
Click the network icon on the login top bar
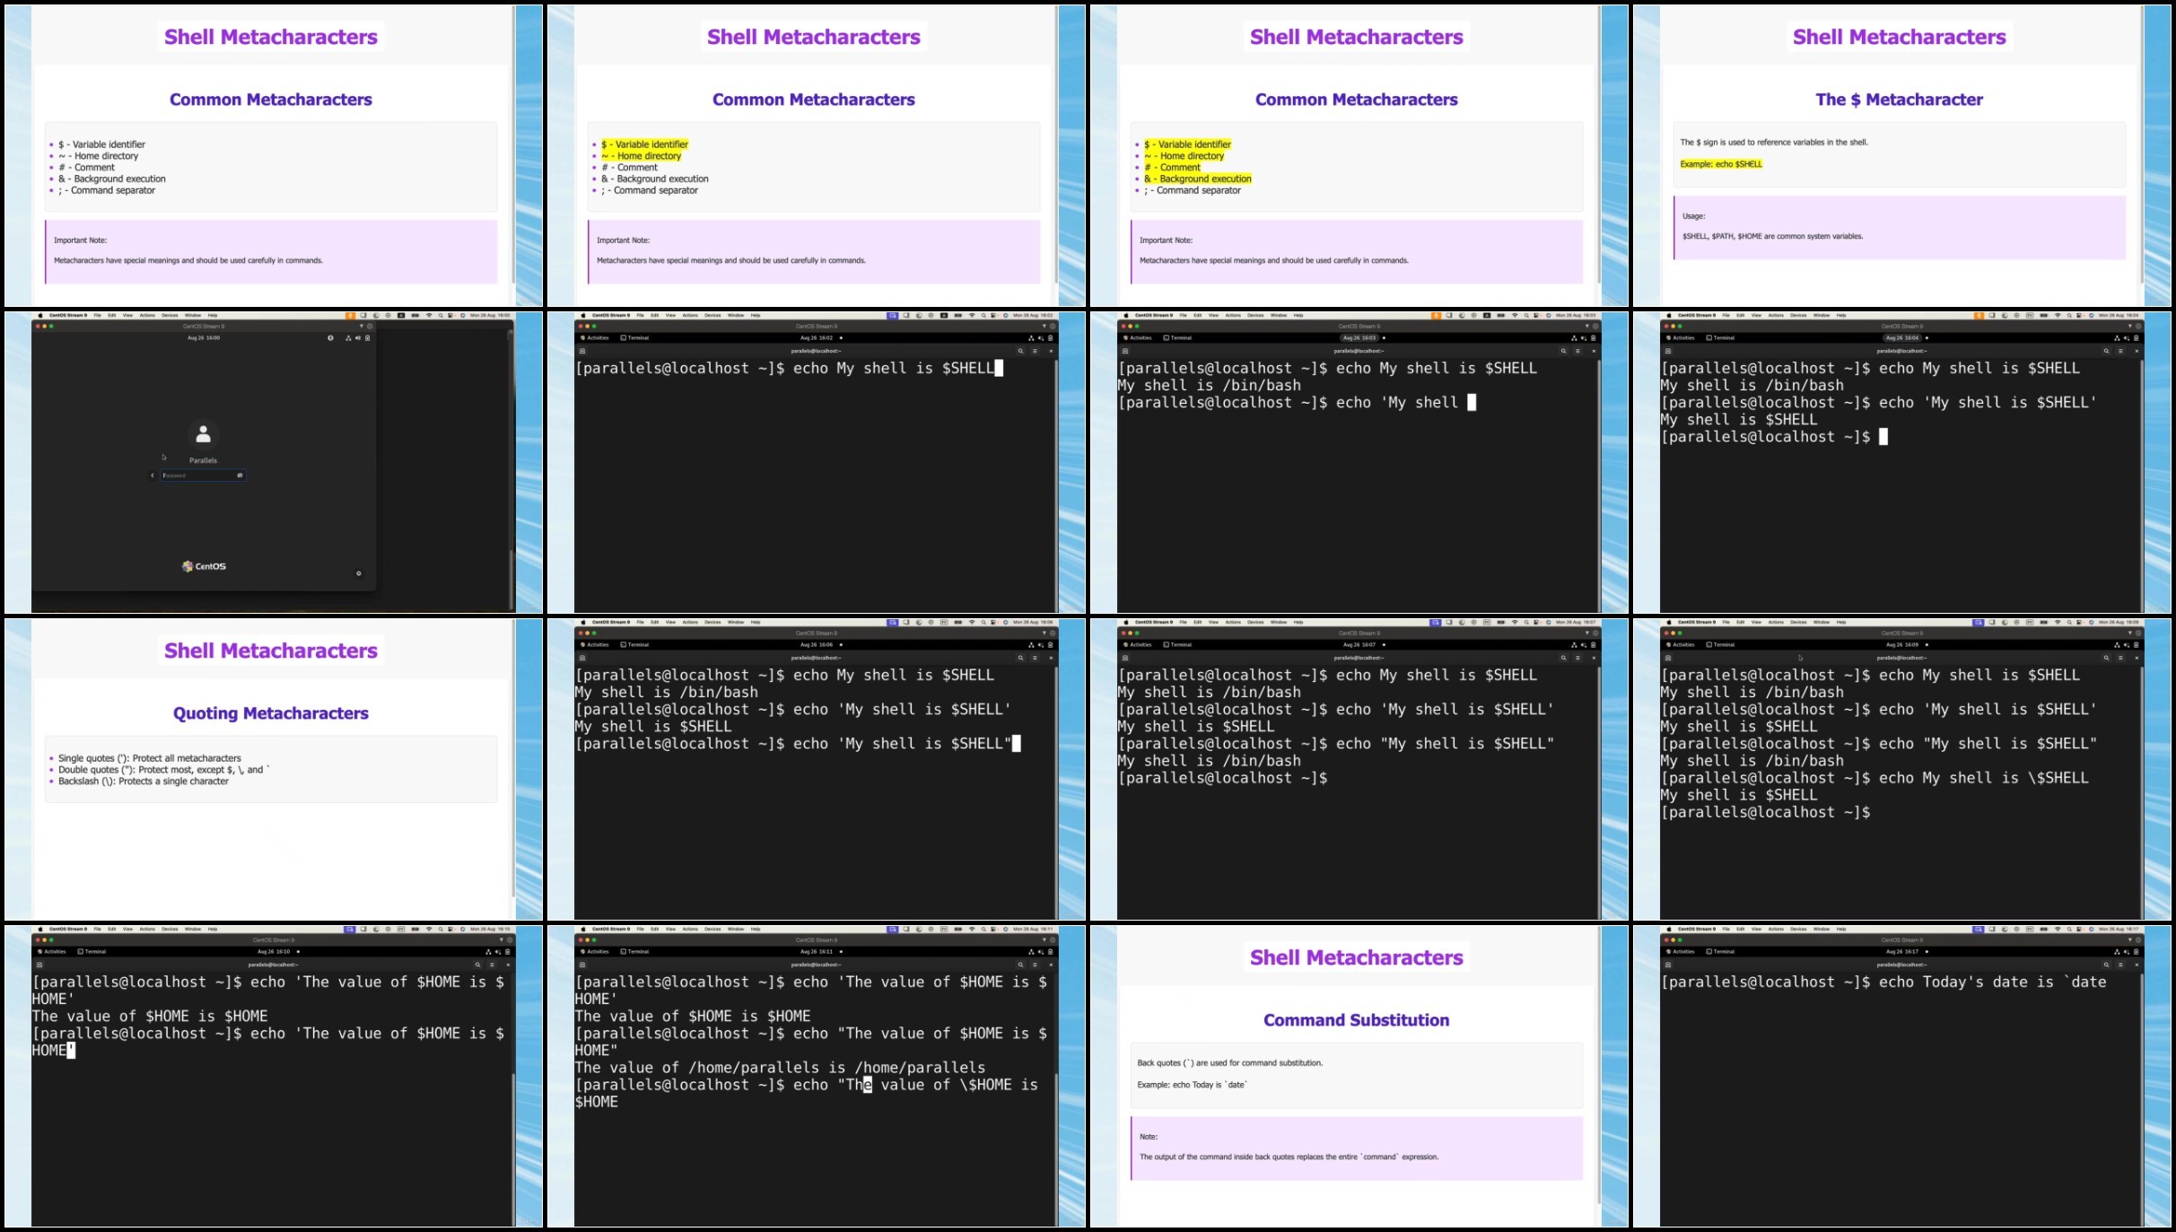(x=348, y=338)
